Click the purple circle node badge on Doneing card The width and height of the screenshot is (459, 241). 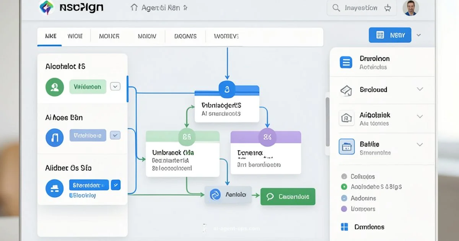coord(267,137)
